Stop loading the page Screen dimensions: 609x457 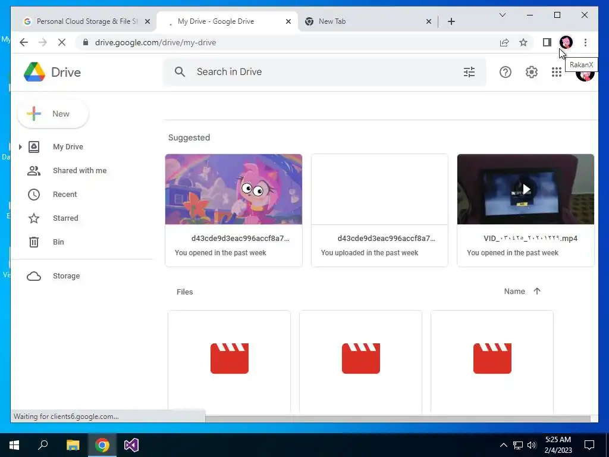62,42
